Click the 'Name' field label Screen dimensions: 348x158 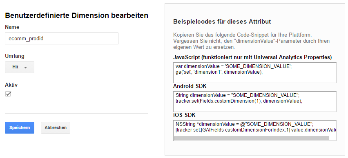(12, 27)
